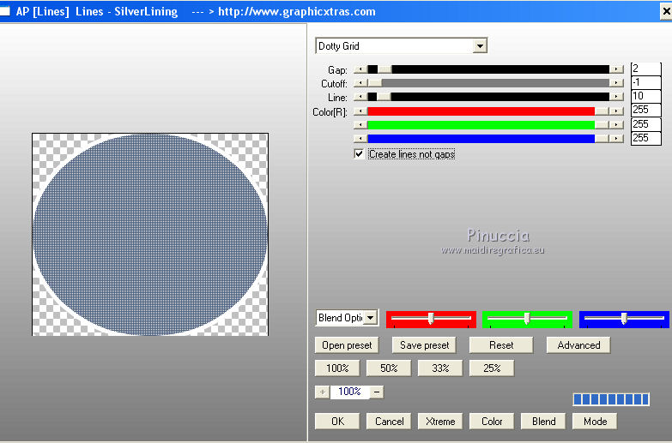Click the Cutoff slider right arrow
The width and height of the screenshot is (672, 443).
pyautogui.click(x=616, y=83)
